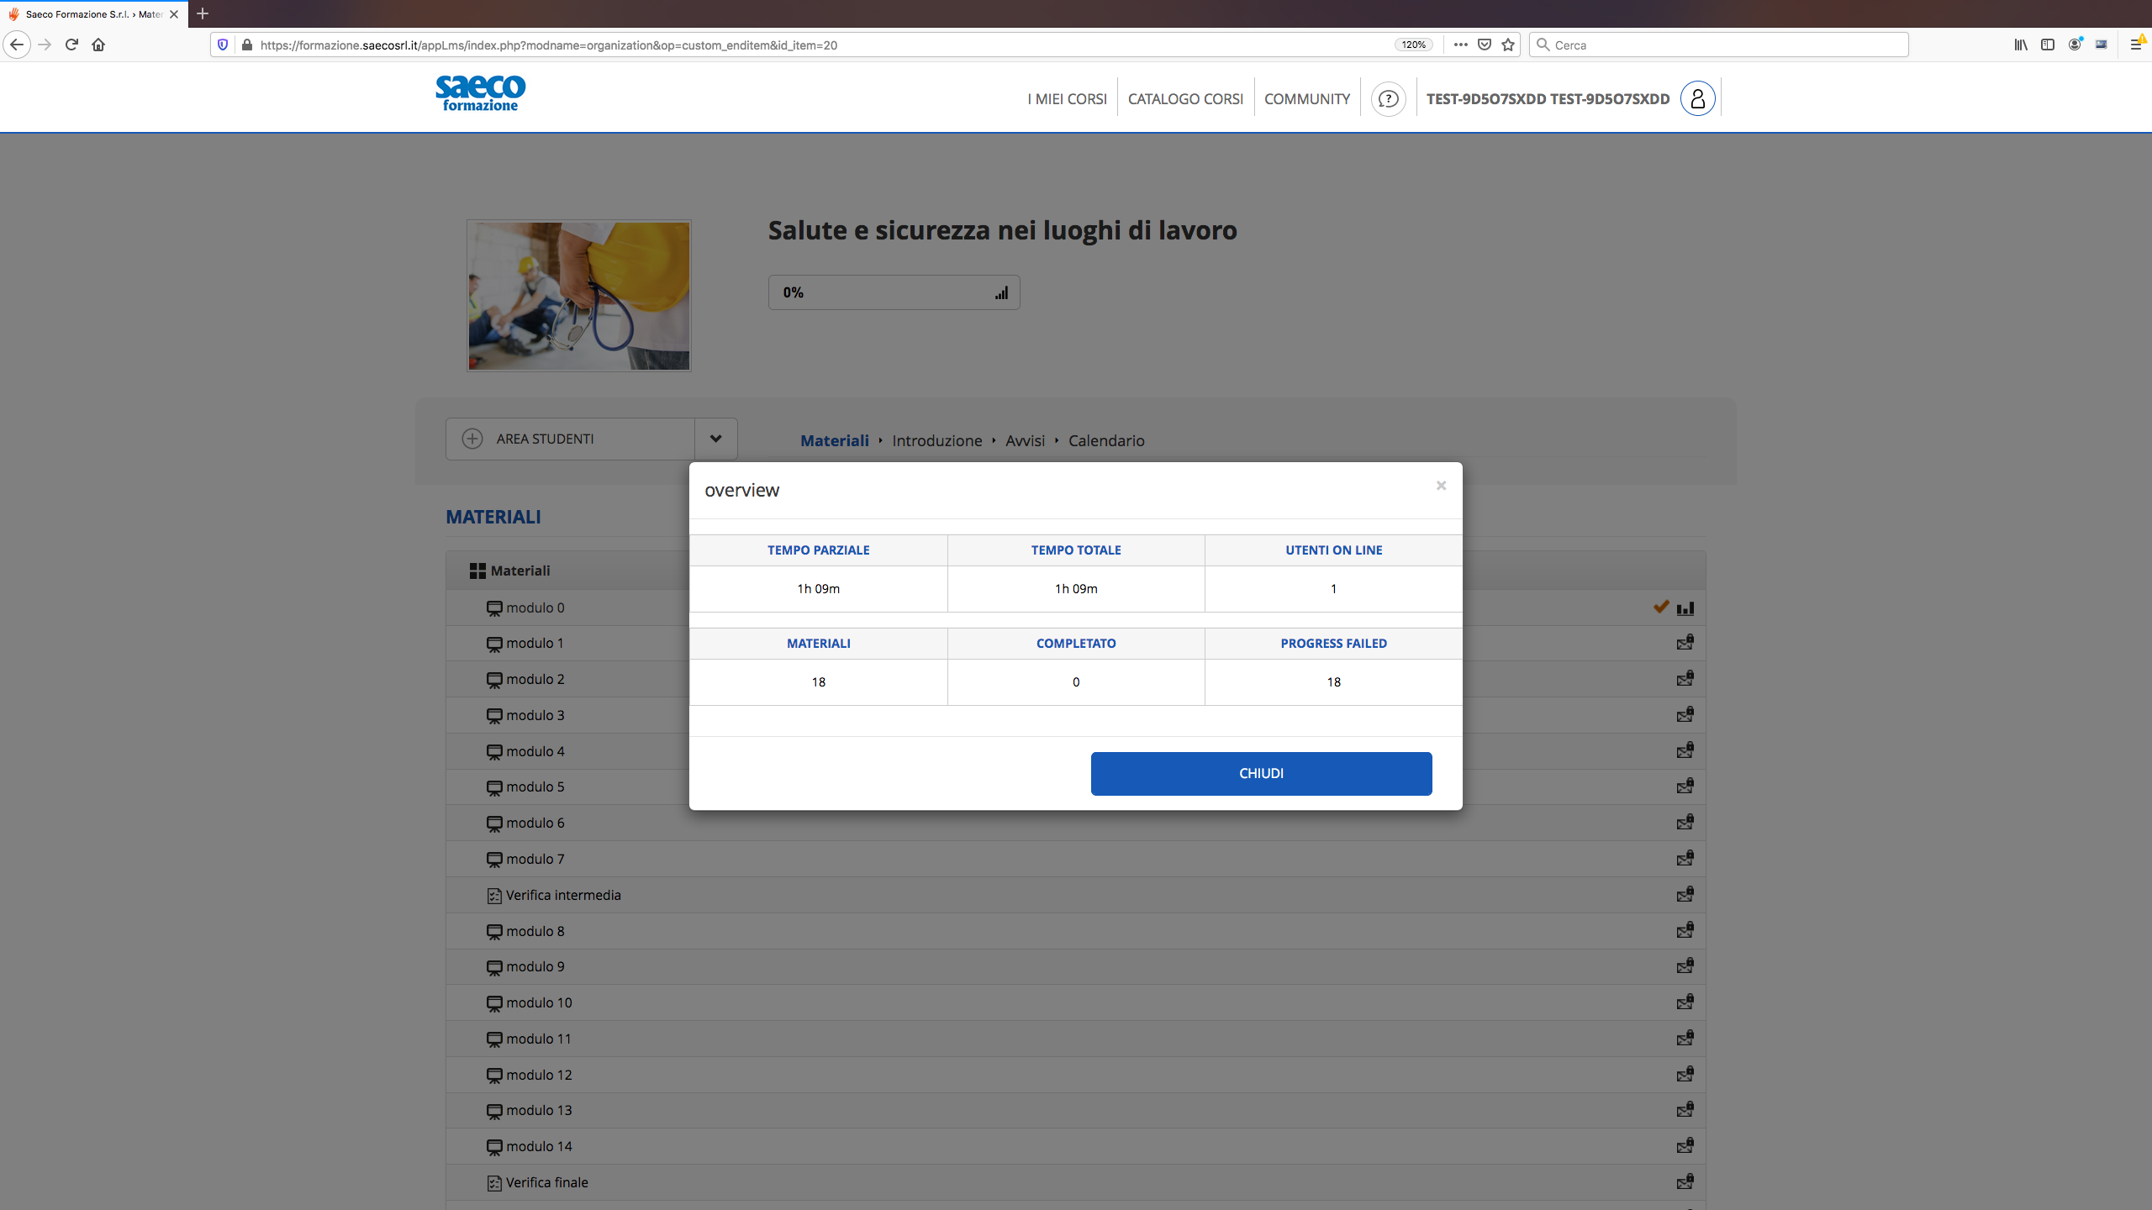2152x1210 pixels.
Task: Open CATALOGO CORSI menu item
Action: pyautogui.click(x=1185, y=99)
